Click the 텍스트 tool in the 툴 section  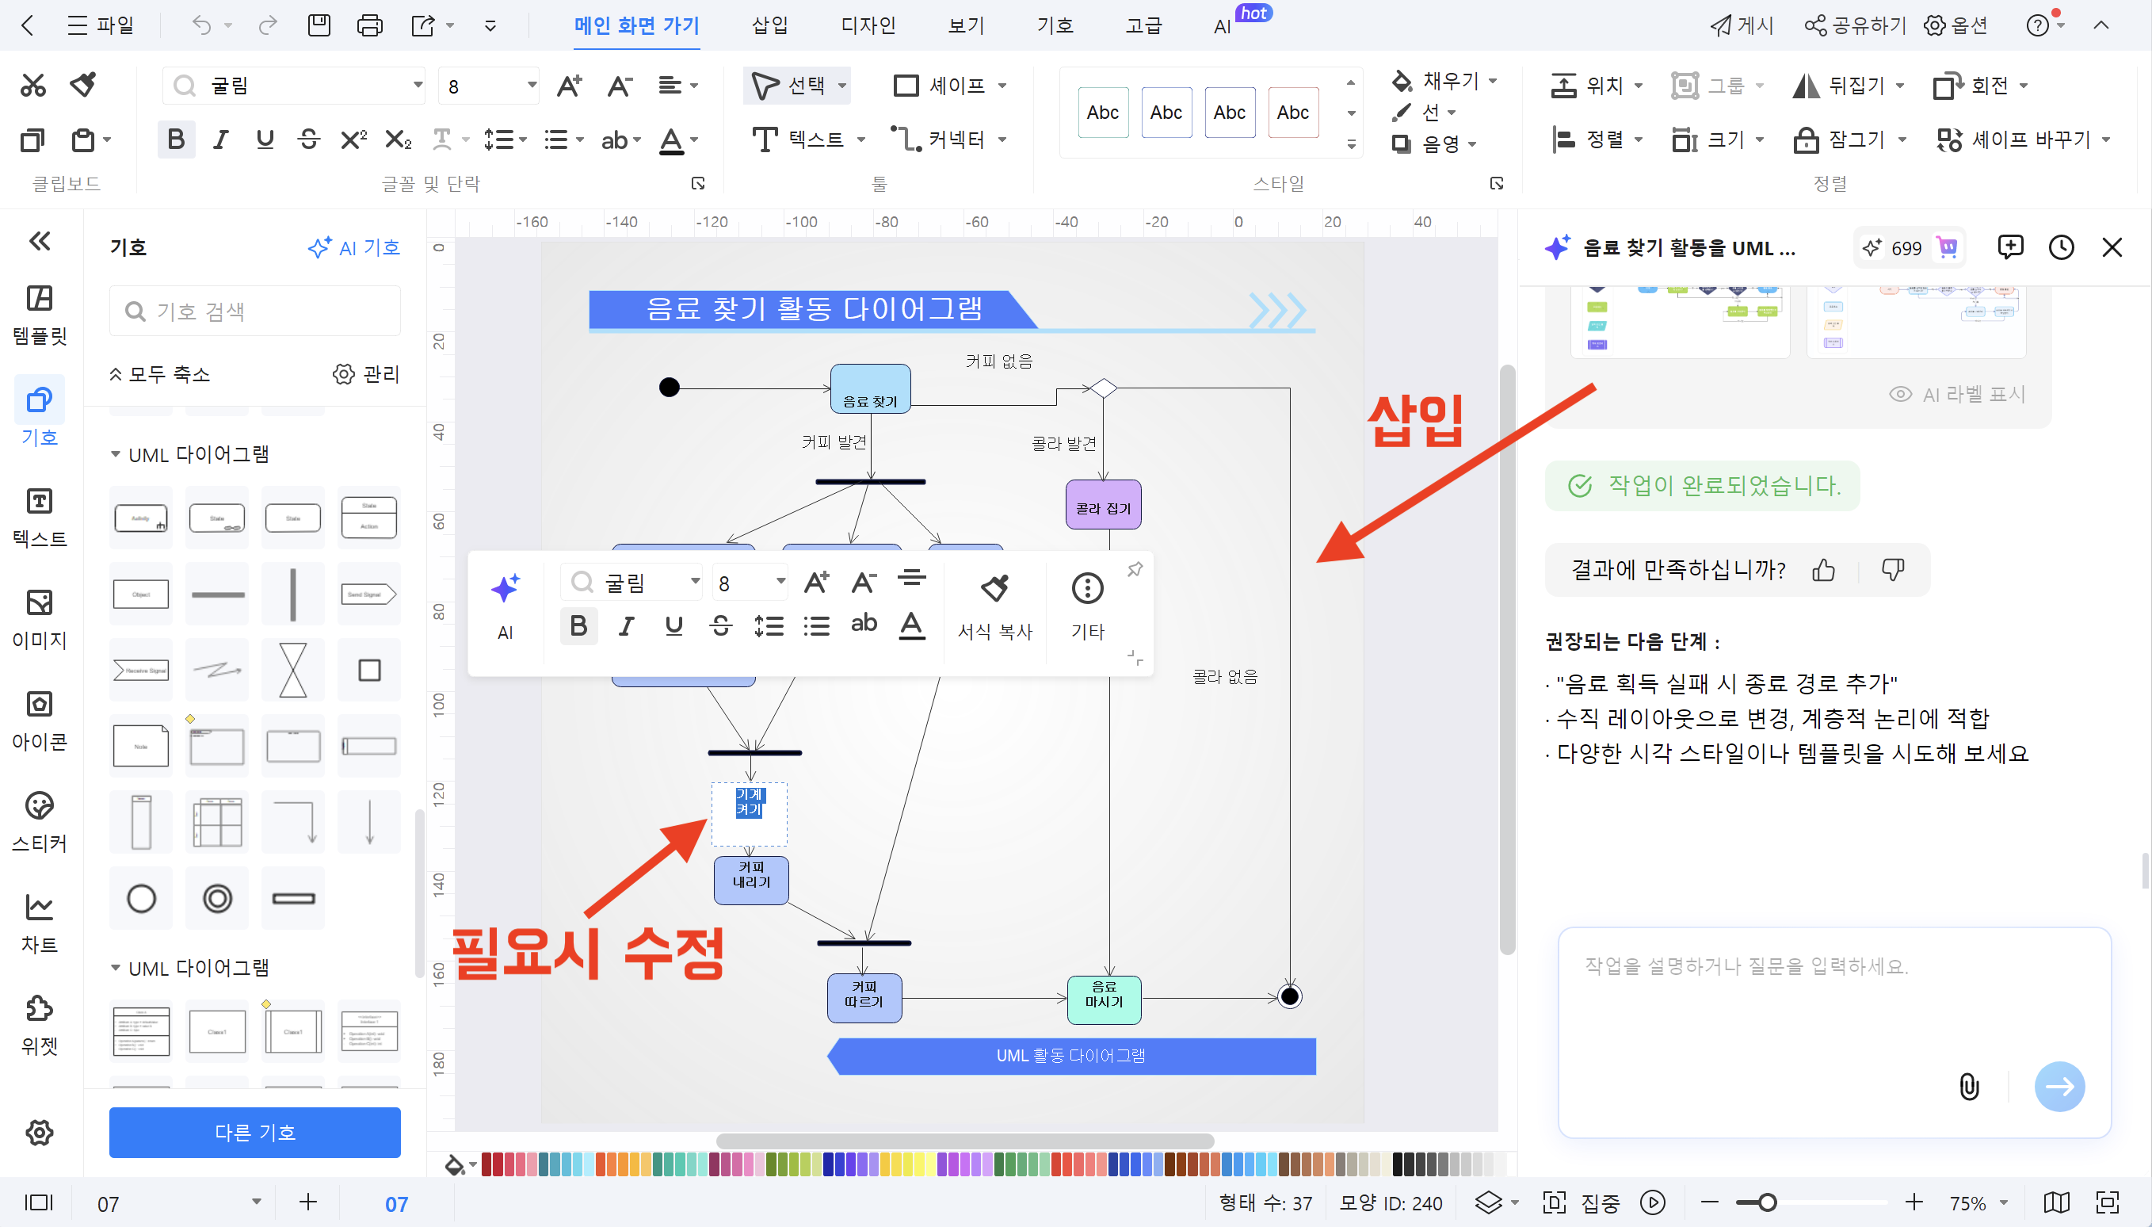[x=807, y=140]
